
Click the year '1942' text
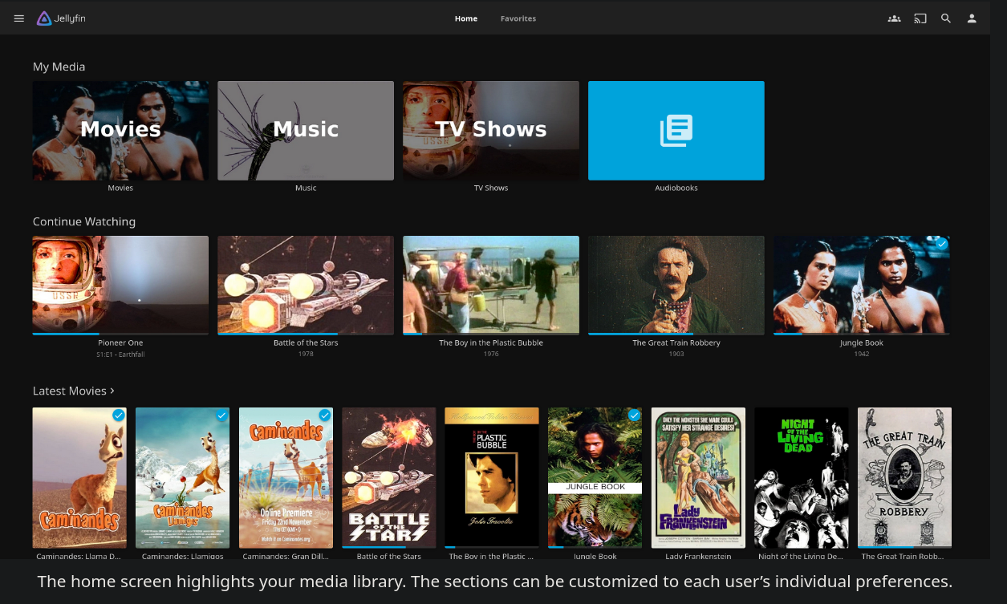click(862, 354)
